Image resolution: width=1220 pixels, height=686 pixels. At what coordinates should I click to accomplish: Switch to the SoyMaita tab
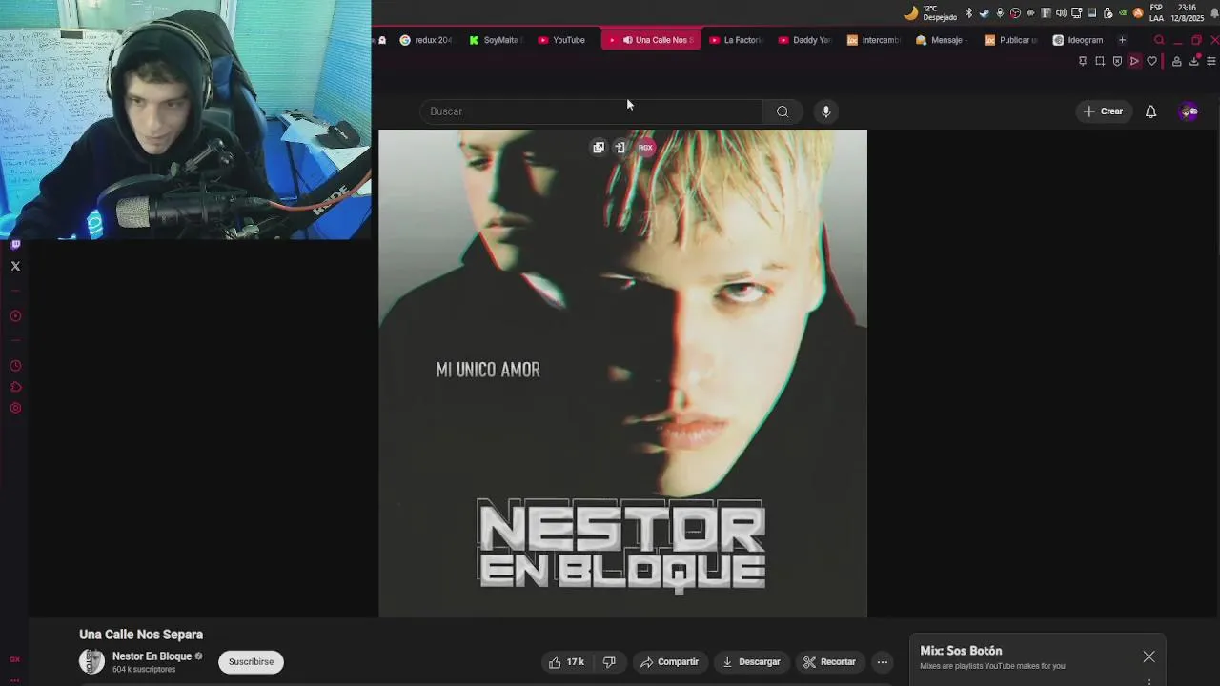pyautogui.click(x=497, y=40)
